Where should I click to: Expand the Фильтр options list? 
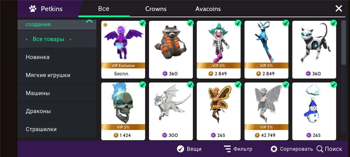point(243,149)
